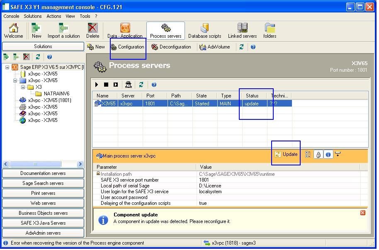Click the small import icon under Solutions
This screenshot has width=379, height=250.
(16, 57)
